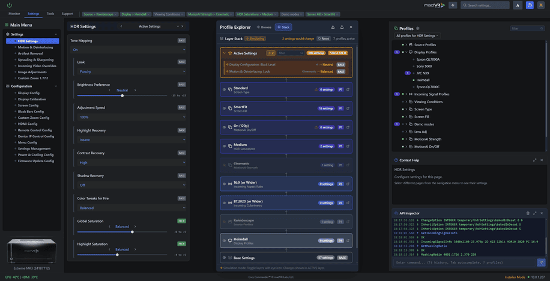The image size is (550, 281).
Task: Clear the API Inspector log with trash icon
Action: coord(528,213)
